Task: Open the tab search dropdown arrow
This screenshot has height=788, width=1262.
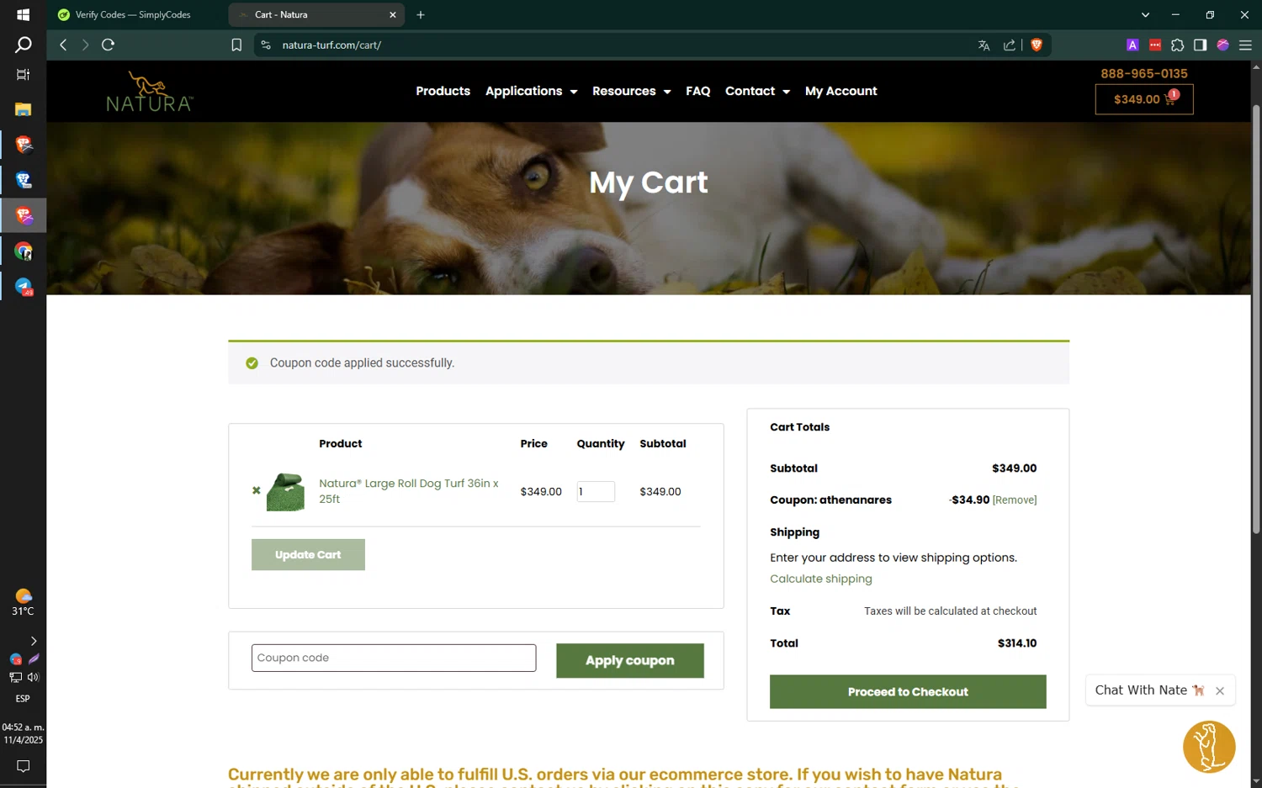Action: 1145,14
